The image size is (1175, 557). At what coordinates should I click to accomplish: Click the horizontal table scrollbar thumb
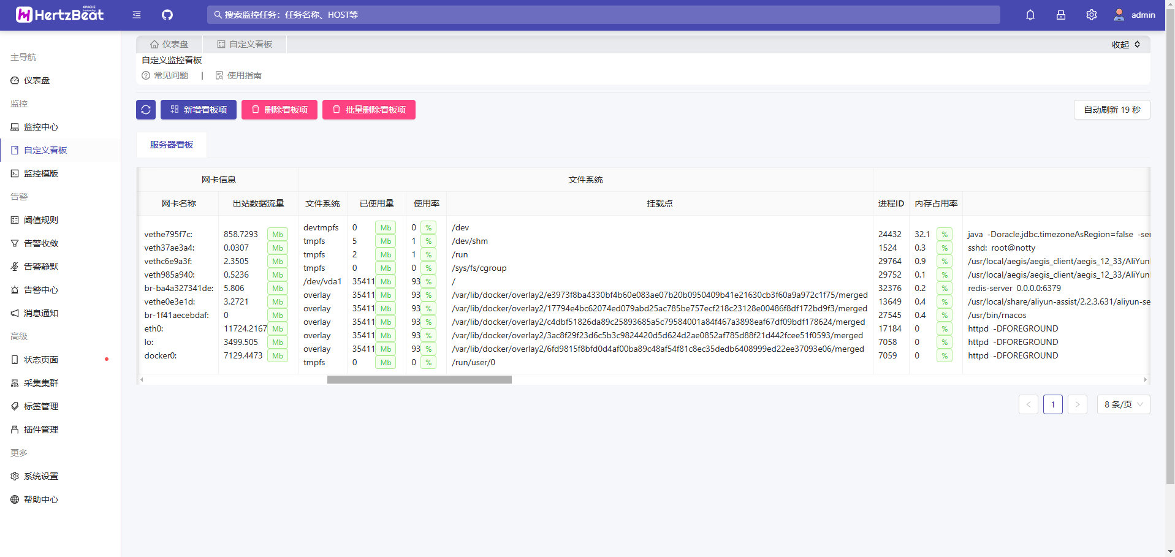[419, 380]
